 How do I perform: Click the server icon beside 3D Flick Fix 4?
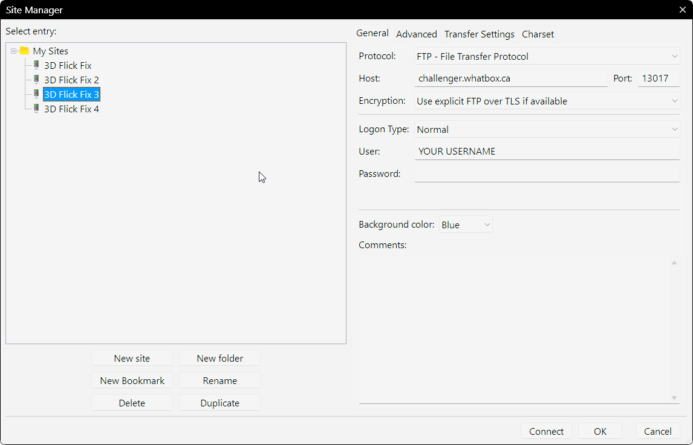coord(36,109)
